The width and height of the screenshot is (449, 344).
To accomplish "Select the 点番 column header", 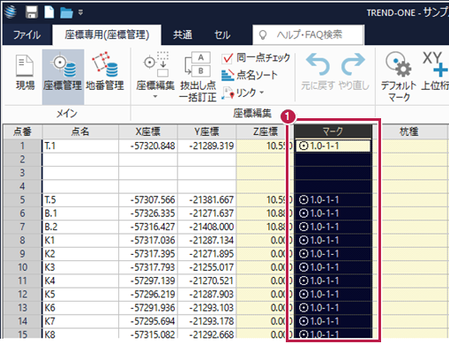I will pyautogui.click(x=23, y=131).
